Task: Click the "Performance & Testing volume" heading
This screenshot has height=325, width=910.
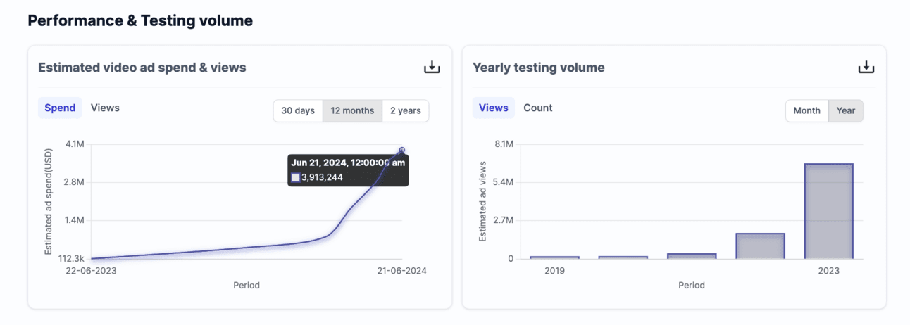Action: point(140,21)
